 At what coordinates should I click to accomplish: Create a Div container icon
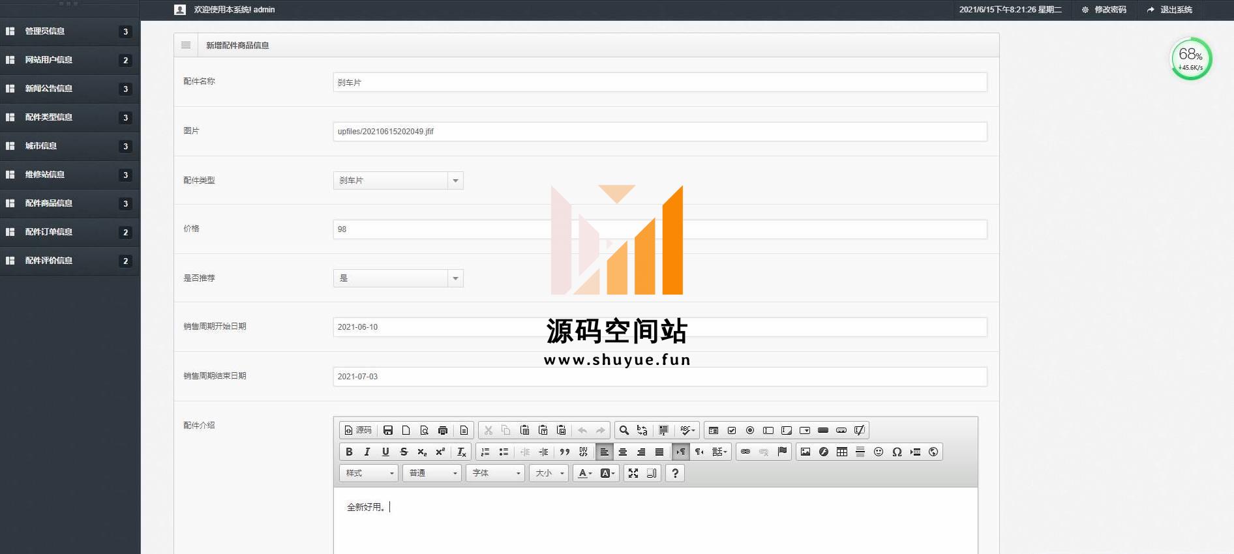click(x=583, y=452)
